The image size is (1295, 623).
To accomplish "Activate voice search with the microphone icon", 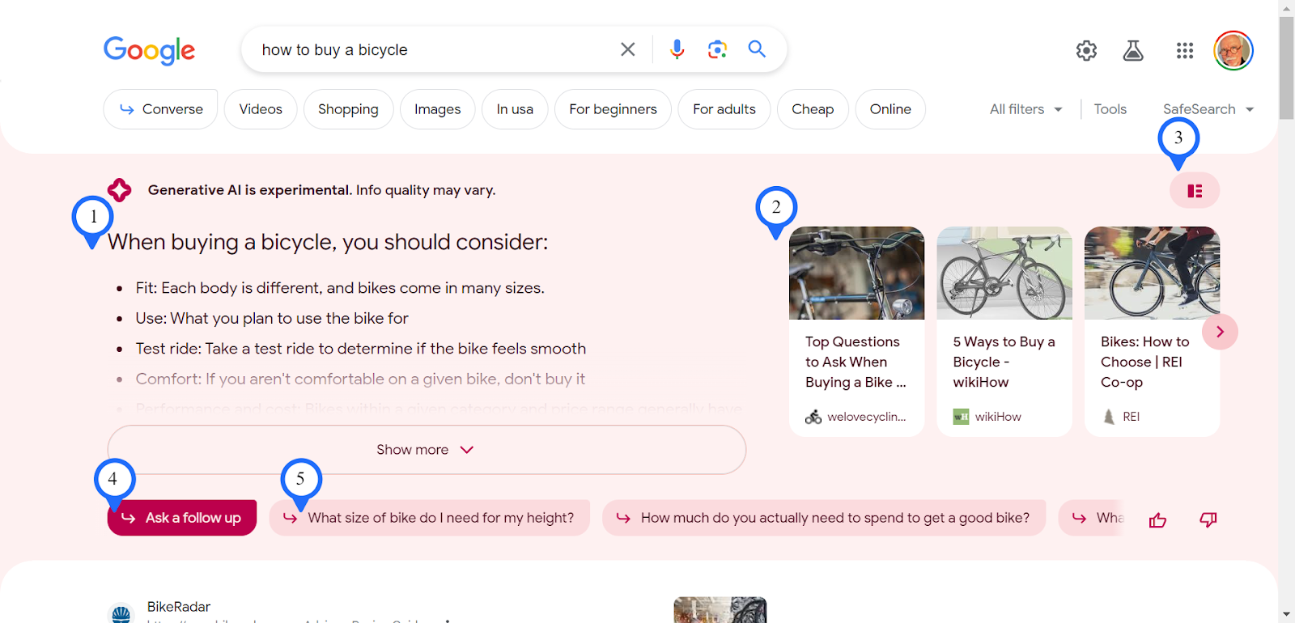I will [676, 49].
